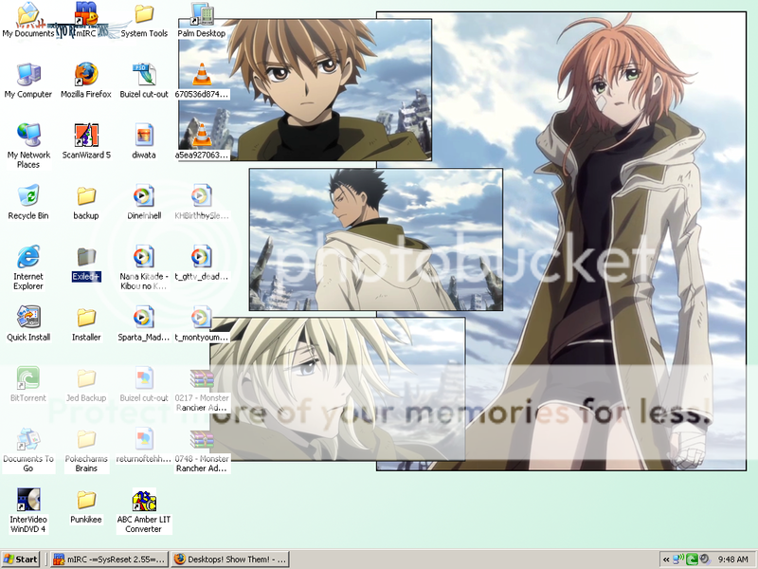This screenshot has width=758, height=569.
Task: Launch the Palm Desktop shortcut
Action: coord(202,19)
